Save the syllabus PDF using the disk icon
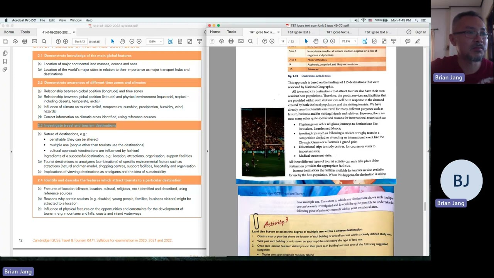 click(x=5, y=41)
